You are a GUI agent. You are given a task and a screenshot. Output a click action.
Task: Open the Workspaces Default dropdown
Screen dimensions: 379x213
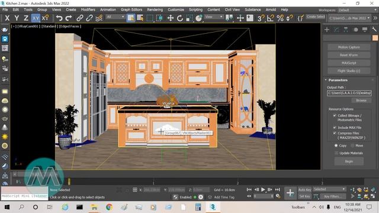tap(357, 10)
